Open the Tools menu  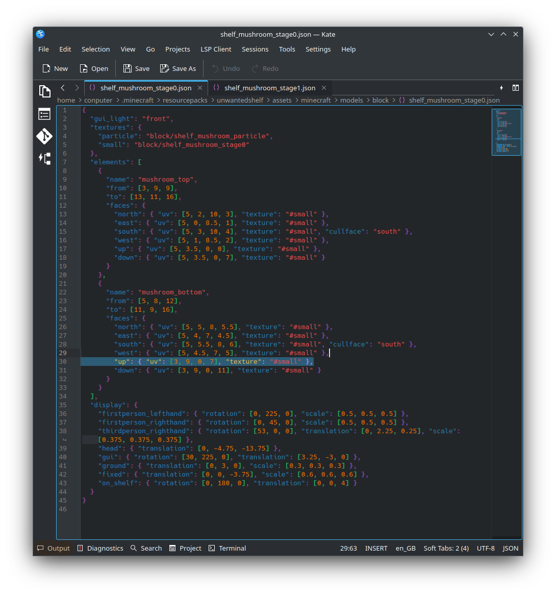(287, 49)
